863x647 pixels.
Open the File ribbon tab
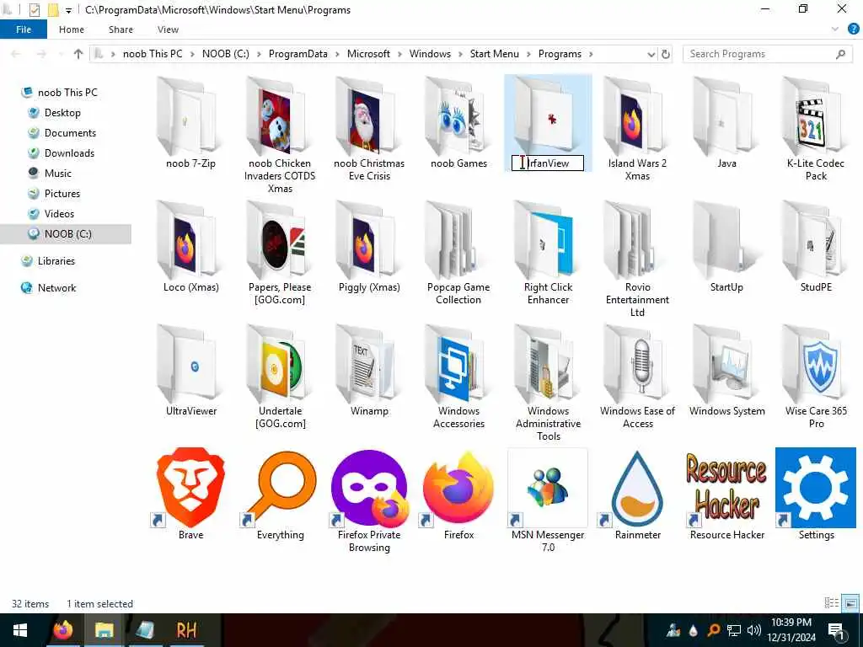click(24, 29)
